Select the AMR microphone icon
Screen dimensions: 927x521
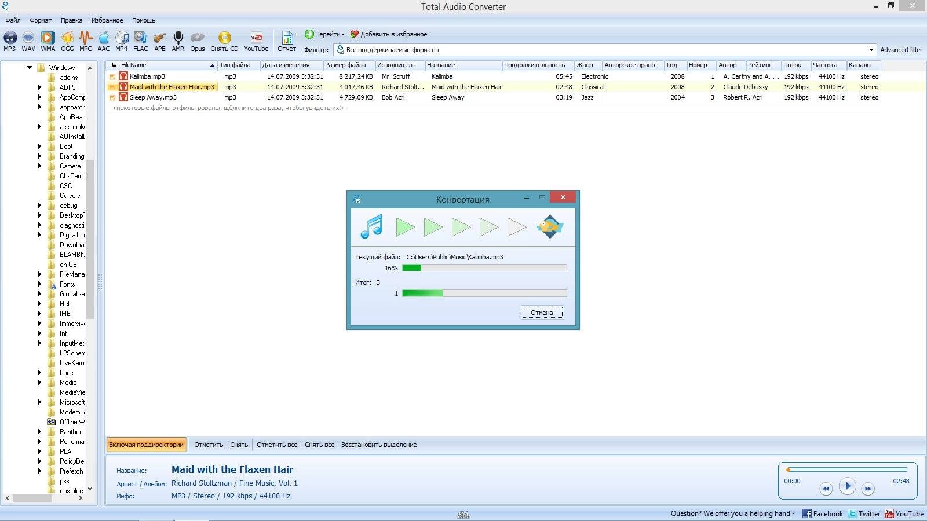178,41
